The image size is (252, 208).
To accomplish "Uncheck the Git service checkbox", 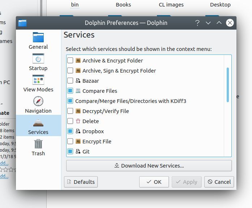I will coord(70,152).
